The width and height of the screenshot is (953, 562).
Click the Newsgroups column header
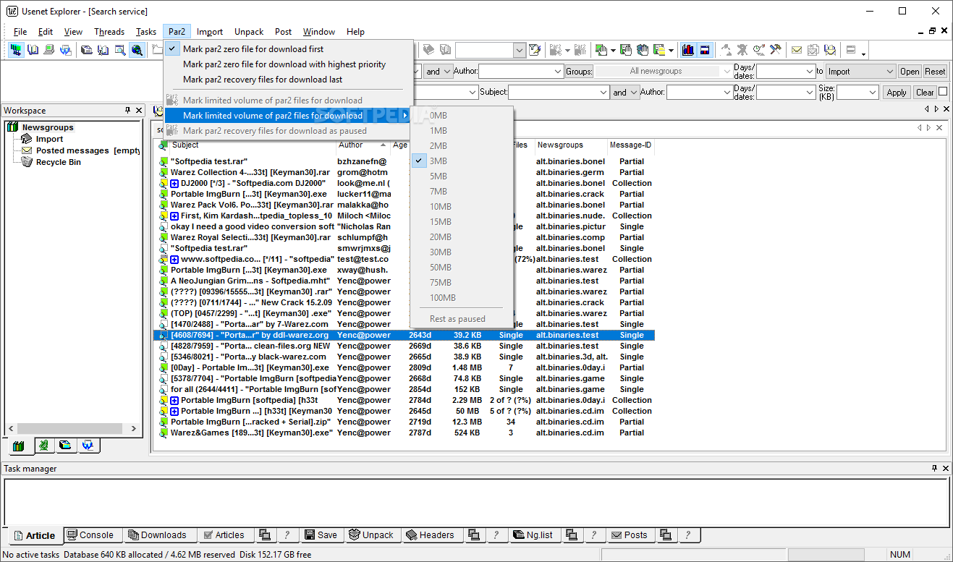[570, 145]
